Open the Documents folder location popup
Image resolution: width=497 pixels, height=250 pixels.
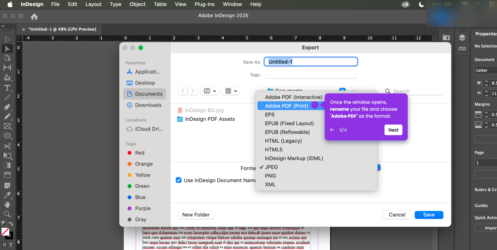305,90
